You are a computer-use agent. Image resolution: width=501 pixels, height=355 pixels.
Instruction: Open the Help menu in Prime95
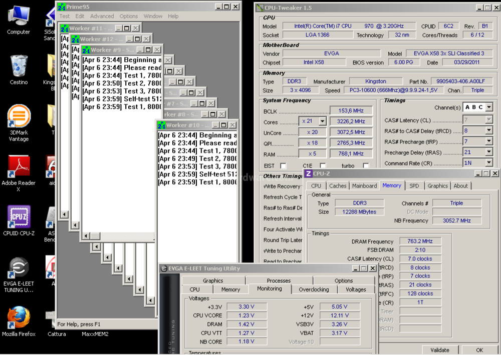tap(173, 16)
